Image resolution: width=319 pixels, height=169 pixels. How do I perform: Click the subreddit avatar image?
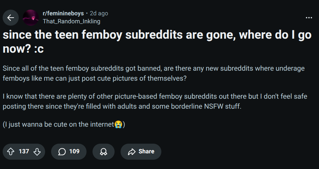pyautogui.click(x=31, y=18)
